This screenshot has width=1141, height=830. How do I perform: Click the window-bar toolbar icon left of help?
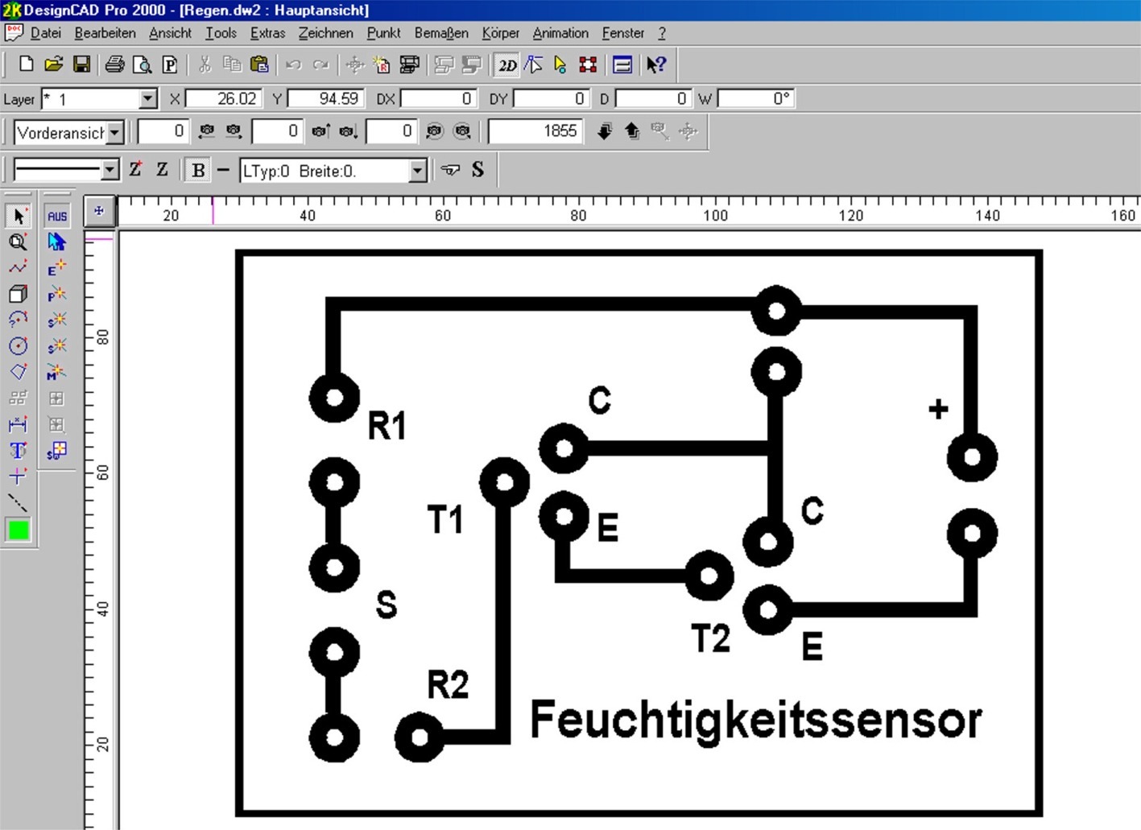click(622, 64)
